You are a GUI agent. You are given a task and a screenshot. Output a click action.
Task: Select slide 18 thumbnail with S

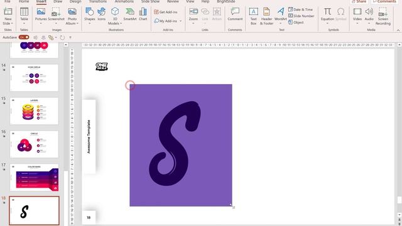click(x=34, y=211)
